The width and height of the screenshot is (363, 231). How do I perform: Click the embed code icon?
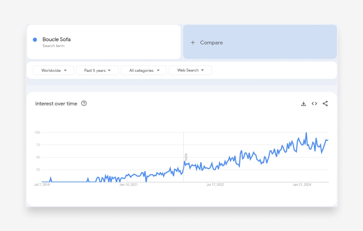pyautogui.click(x=314, y=104)
